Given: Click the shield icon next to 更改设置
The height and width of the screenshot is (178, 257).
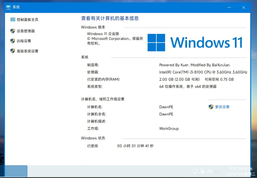Looking at the screenshot, I should point(211,107).
